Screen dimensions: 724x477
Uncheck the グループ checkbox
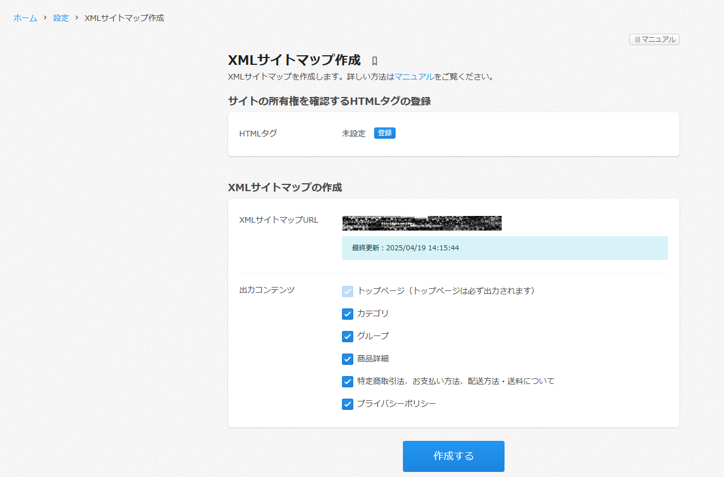(x=348, y=337)
